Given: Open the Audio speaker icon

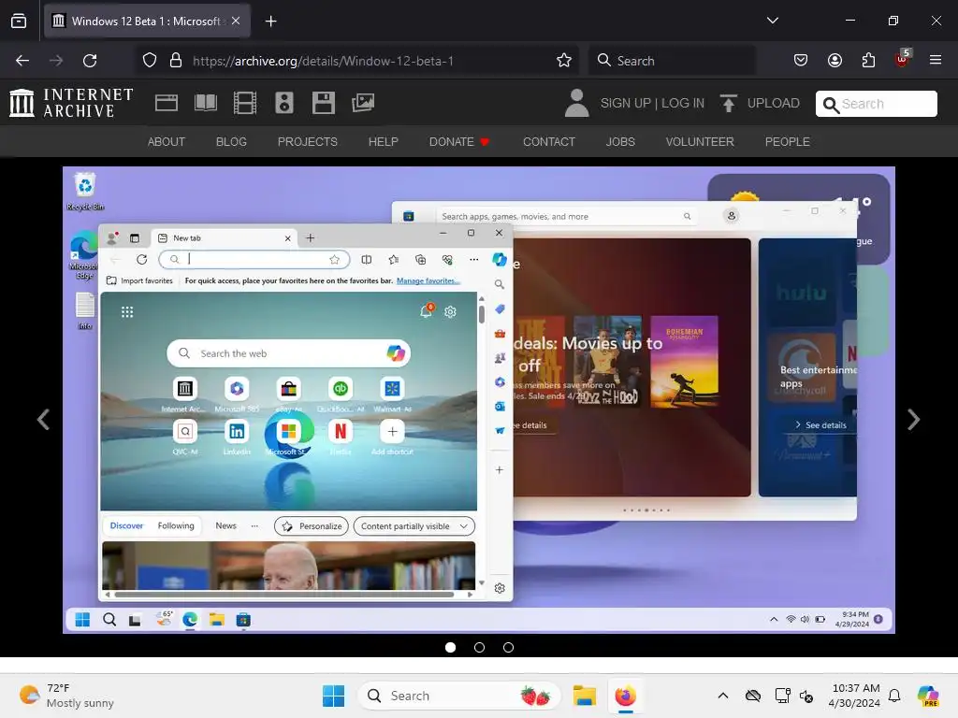Looking at the screenshot, I should pyautogui.click(x=284, y=103).
